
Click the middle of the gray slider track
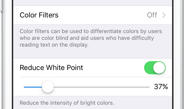point(102,87)
